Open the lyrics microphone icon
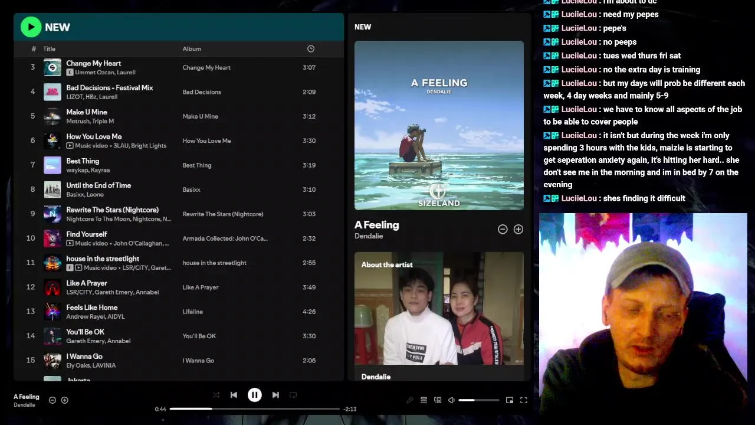This screenshot has width=755, height=425. (x=410, y=400)
